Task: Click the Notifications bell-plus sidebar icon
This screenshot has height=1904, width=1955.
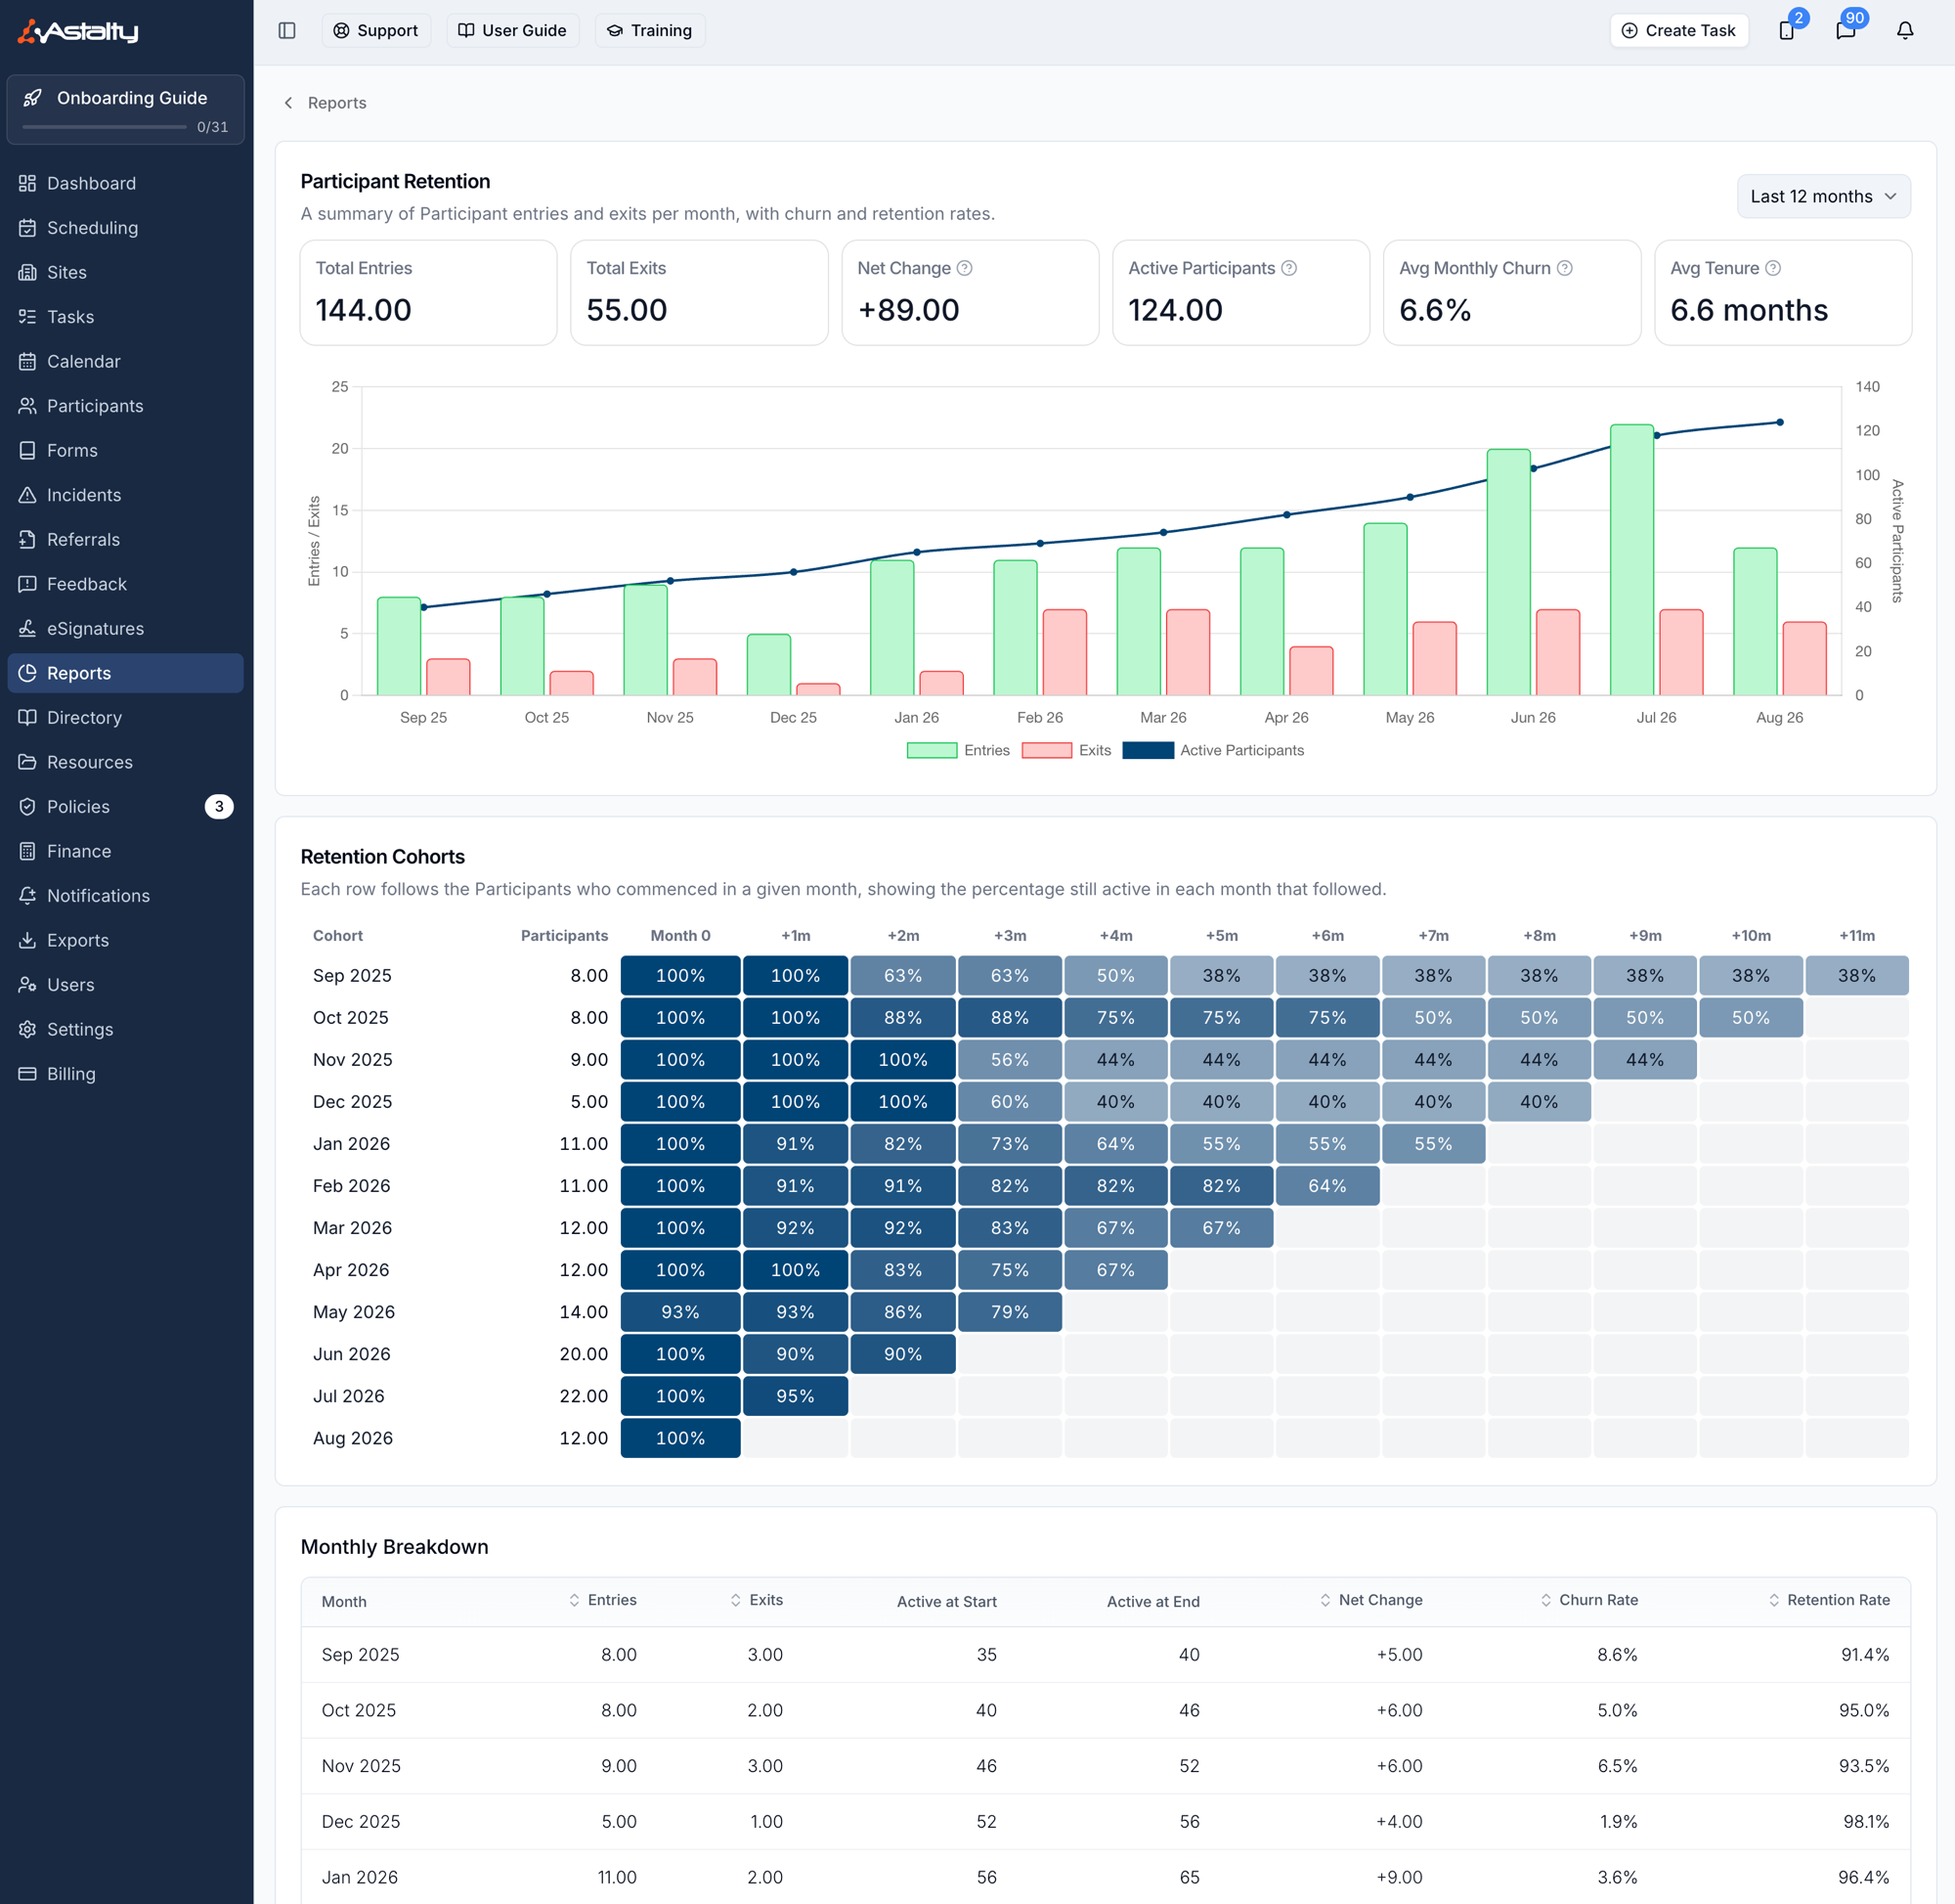Action: (x=27, y=896)
